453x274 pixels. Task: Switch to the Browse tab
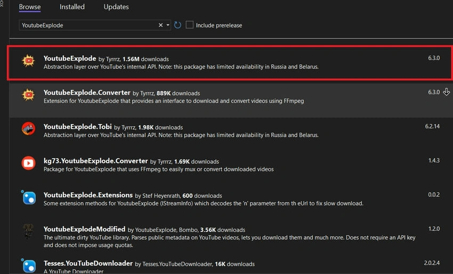tap(30, 6)
